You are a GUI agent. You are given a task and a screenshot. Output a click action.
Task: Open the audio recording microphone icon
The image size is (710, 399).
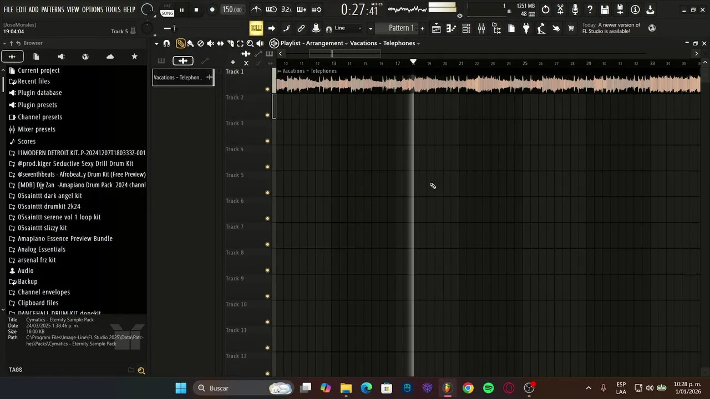575,9
